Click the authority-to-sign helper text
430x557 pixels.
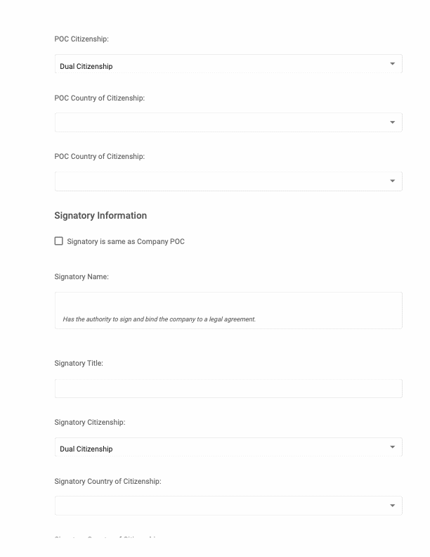pos(159,319)
